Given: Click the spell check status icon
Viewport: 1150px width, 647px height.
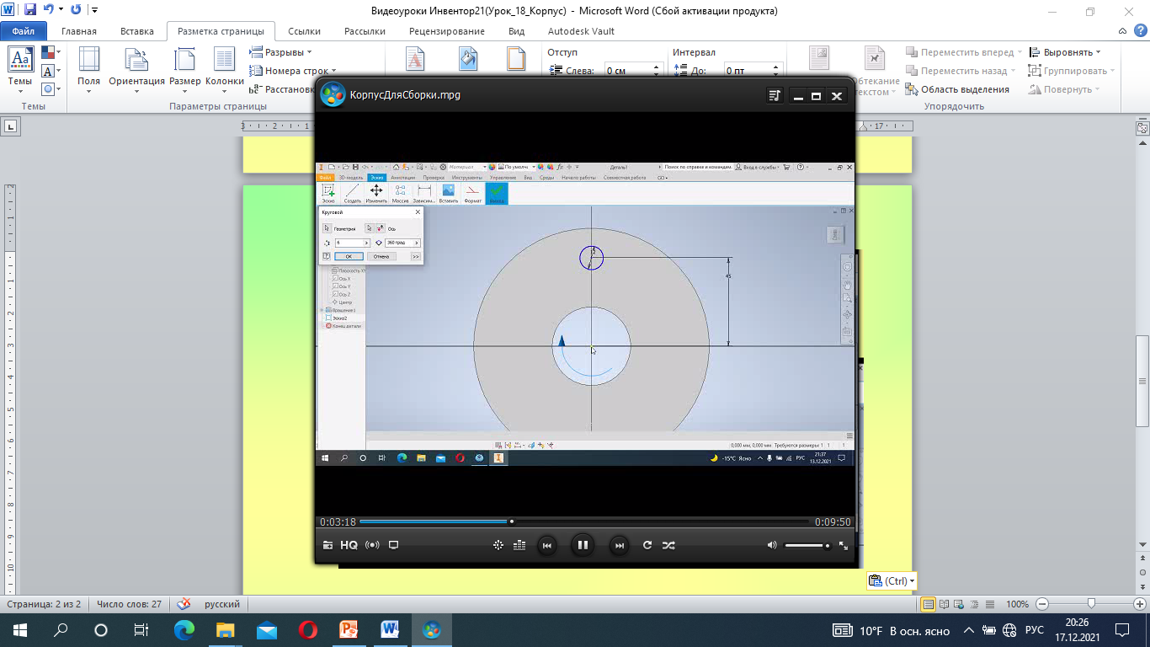Looking at the screenshot, I should click(x=184, y=604).
